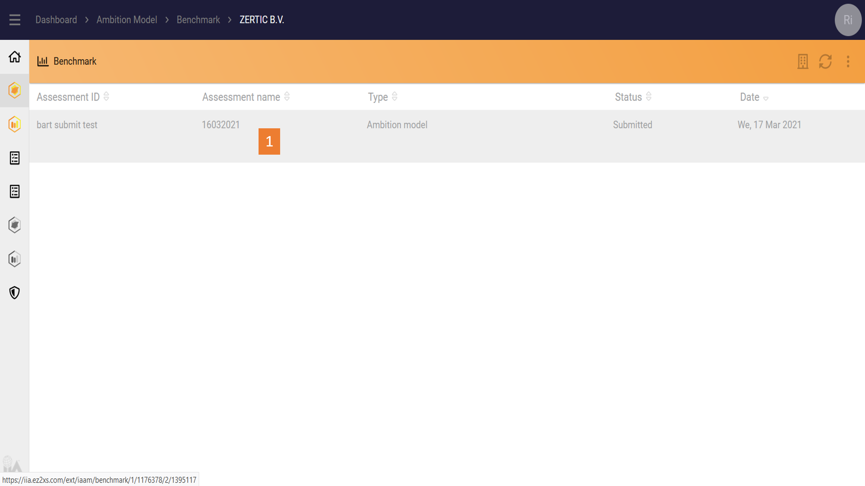Refresh the Benchmark list
The width and height of the screenshot is (865, 486).
(825, 61)
